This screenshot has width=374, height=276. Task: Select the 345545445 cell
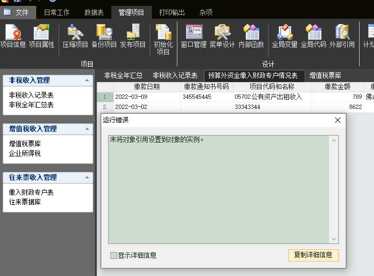[x=207, y=97]
